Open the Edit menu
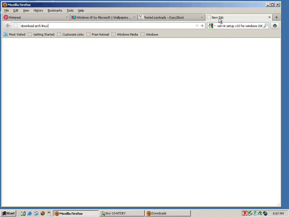This screenshot has width=289, height=217. point(16,10)
